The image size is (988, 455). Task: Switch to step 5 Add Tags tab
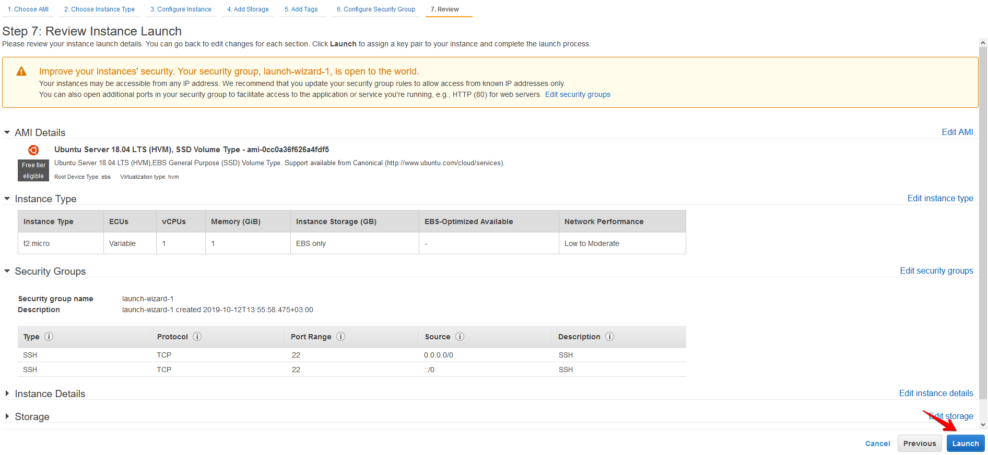pyautogui.click(x=301, y=9)
